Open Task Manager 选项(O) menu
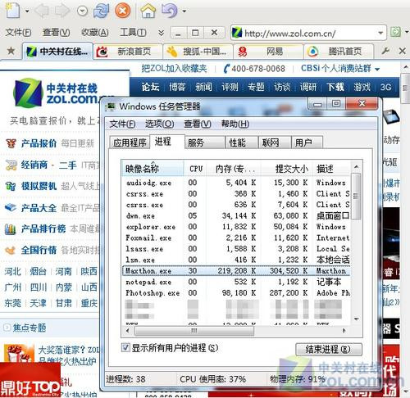Screen dimensions: 410x398 160,124
